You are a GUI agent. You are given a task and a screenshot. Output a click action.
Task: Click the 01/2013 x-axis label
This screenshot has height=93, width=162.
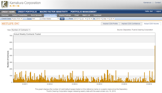(74, 84)
